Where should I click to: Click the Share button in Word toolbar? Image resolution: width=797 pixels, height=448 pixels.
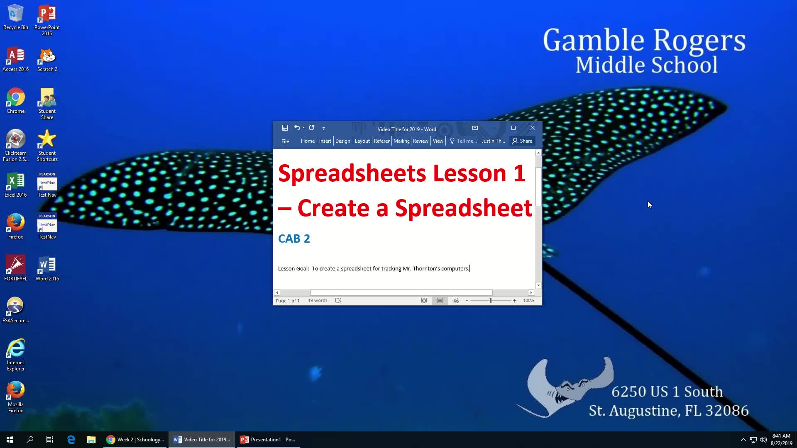pyautogui.click(x=522, y=141)
